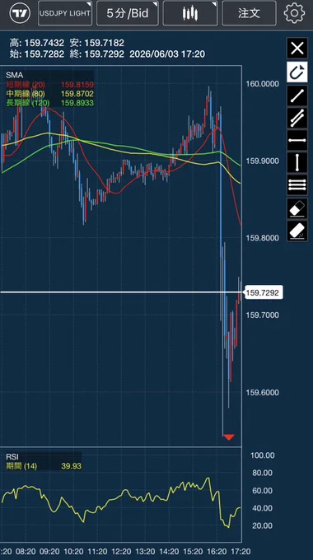Select the horizontal line drawing tool
Viewport: 313px width, 560px height.
tap(297, 140)
